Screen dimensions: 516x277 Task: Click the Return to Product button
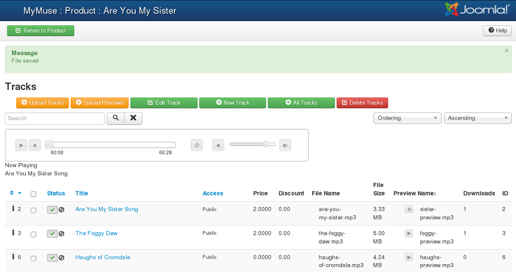[x=41, y=30]
